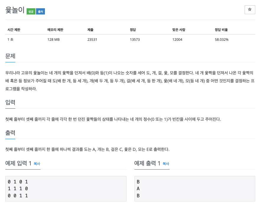Screen dimensions: 260x205
Task: Click the blue 출처 badge
Action: coord(40,12)
